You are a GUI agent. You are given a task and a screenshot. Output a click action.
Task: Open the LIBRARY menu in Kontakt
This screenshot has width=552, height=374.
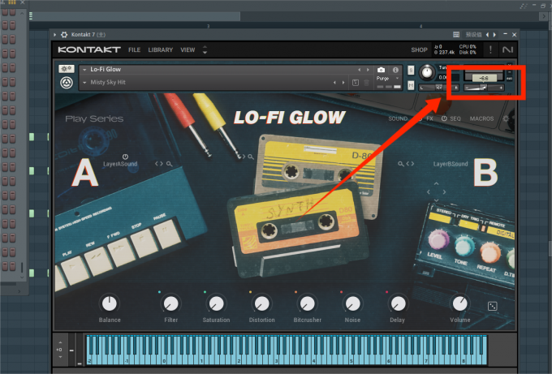160,50
